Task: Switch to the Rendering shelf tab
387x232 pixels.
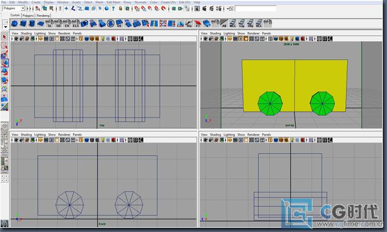Action: coord(43,16)
